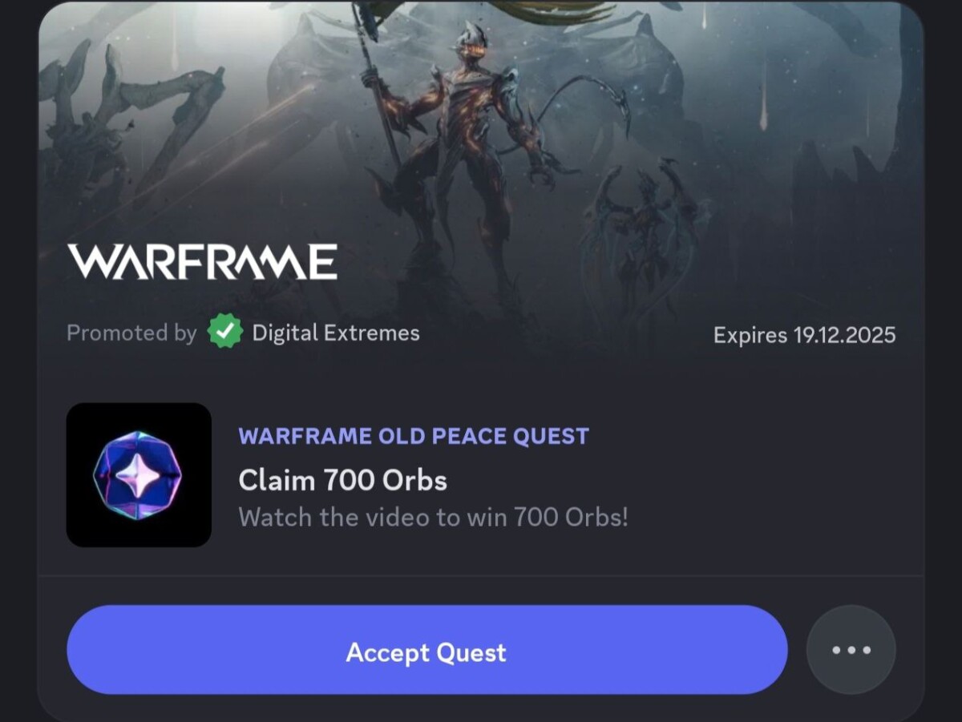Click the white star inside the Orb gem
The image size is (962, 722).
(138, 476)
